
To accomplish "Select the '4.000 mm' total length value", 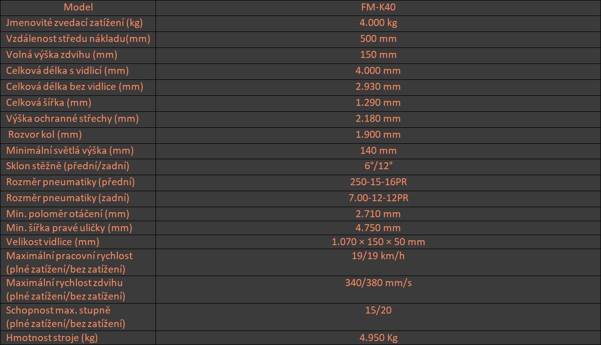I will coord(378,70).
